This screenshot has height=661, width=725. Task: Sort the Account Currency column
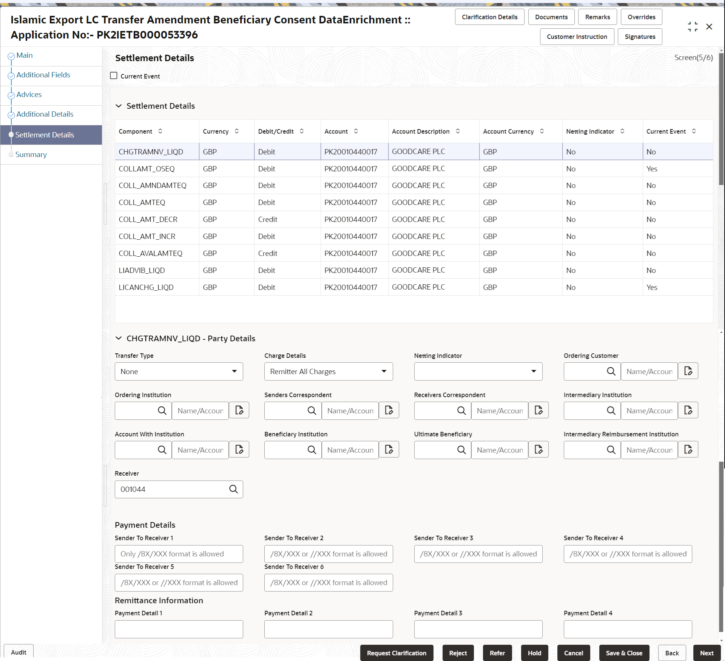pyautogui.click(x=542, y=131)
